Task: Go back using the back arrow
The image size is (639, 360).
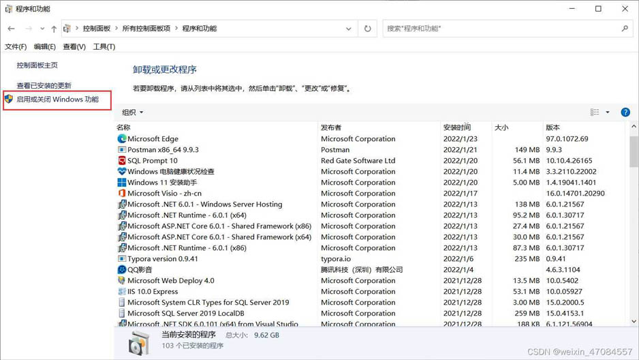Action: 12,29
